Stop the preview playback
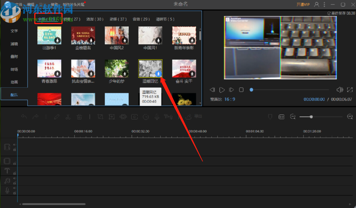Viewport: 356px width, 208px height. [x=241, y=90]
